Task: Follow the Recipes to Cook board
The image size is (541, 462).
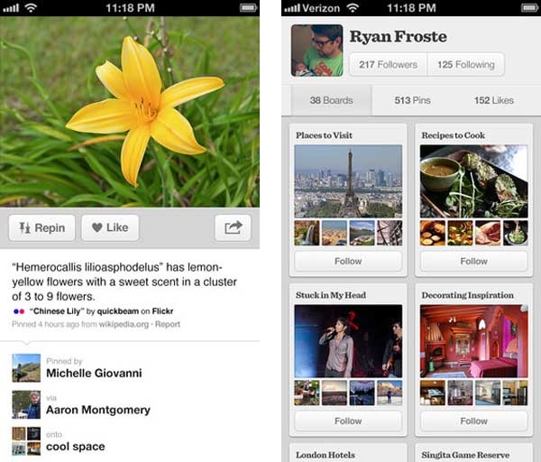Action: click(473, 262)
